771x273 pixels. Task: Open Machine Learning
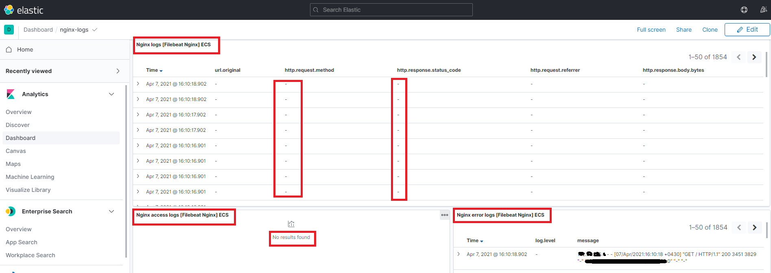tap(30, 177)
